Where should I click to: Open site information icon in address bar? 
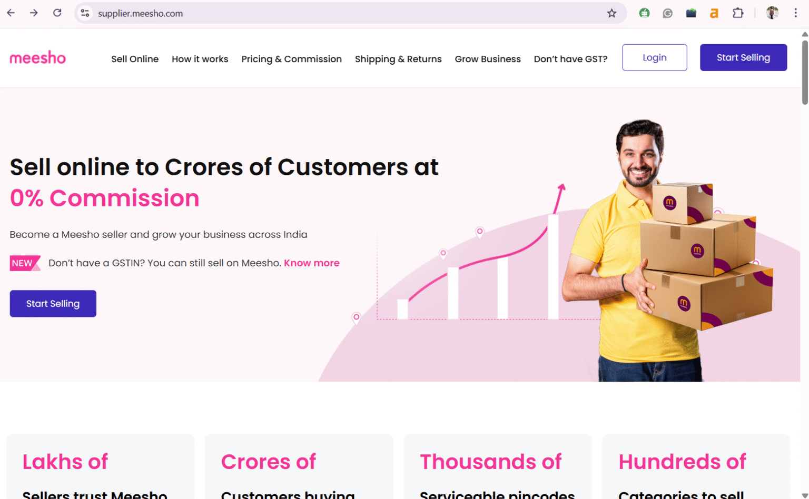coord(85,13)
